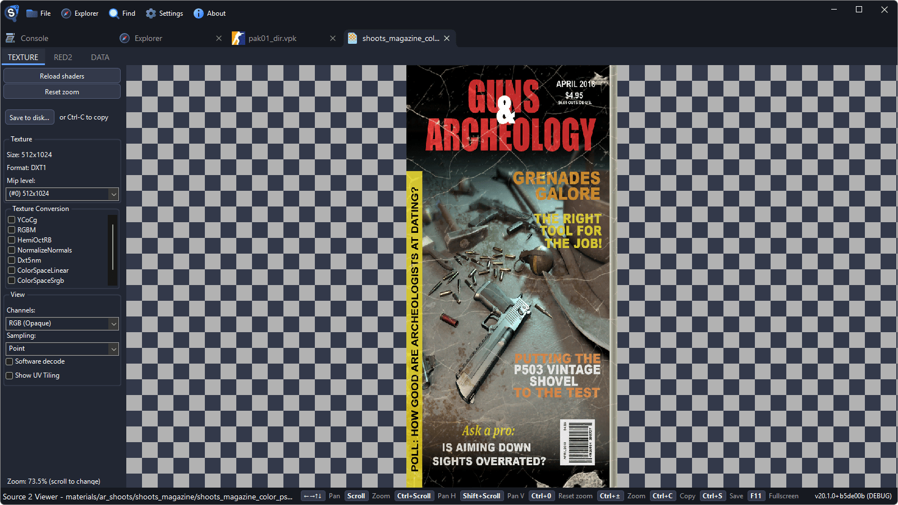The image size is (898, 505).
Task: Click the Ctrl+0 Reset zoom shortcut label
Action: (542, 496)
